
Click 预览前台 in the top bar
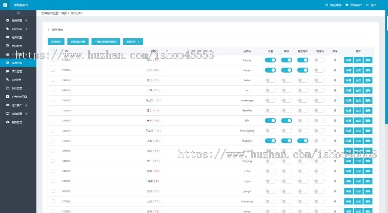point(356,5)
